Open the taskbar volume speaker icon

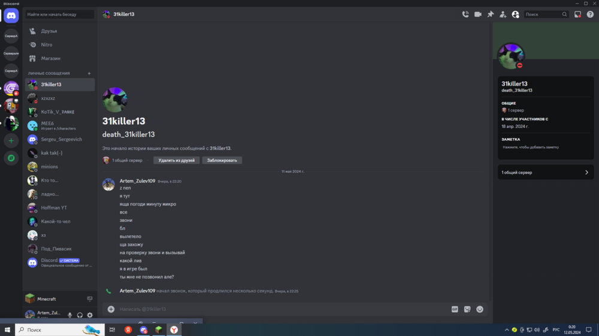coord(537,330)
